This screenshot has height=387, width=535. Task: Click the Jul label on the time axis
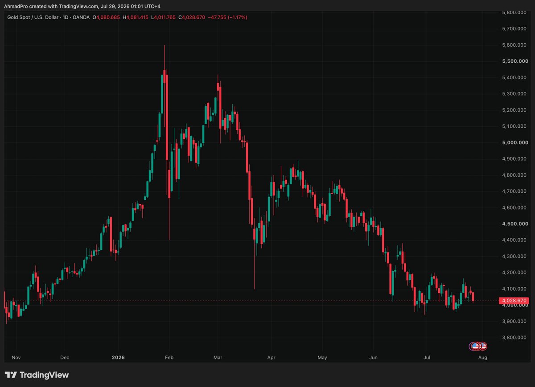[x=427, y=357]
